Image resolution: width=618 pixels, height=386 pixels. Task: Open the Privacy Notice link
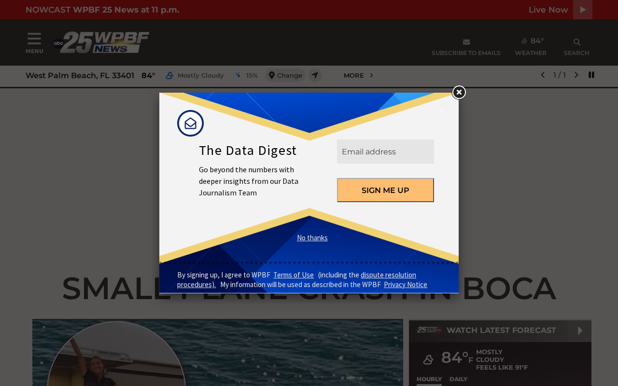(406, 285)
